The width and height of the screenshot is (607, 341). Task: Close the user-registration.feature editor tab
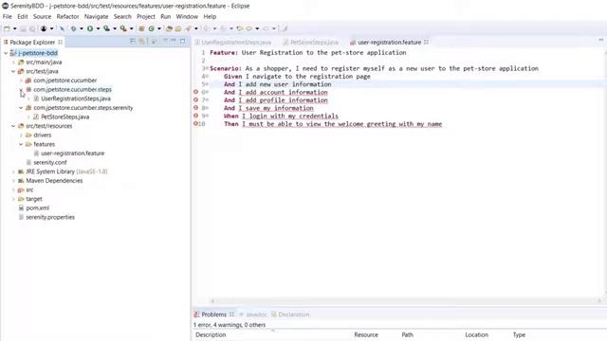tap(426, 42)
